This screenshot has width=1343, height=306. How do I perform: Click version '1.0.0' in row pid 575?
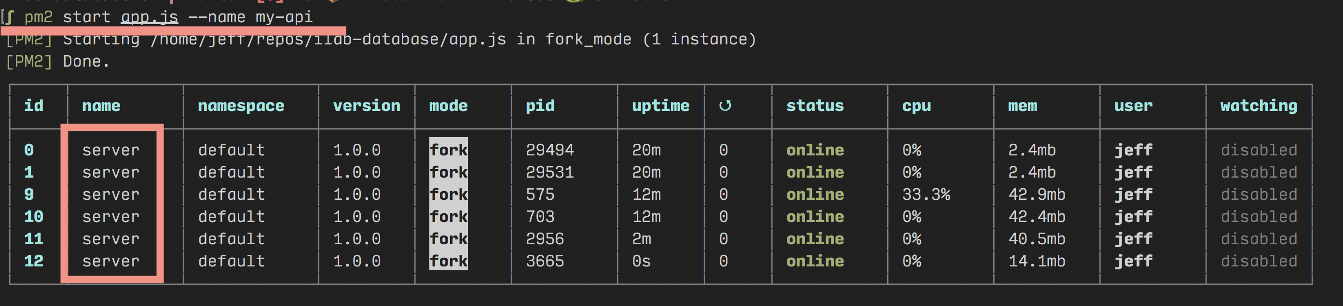357,195
